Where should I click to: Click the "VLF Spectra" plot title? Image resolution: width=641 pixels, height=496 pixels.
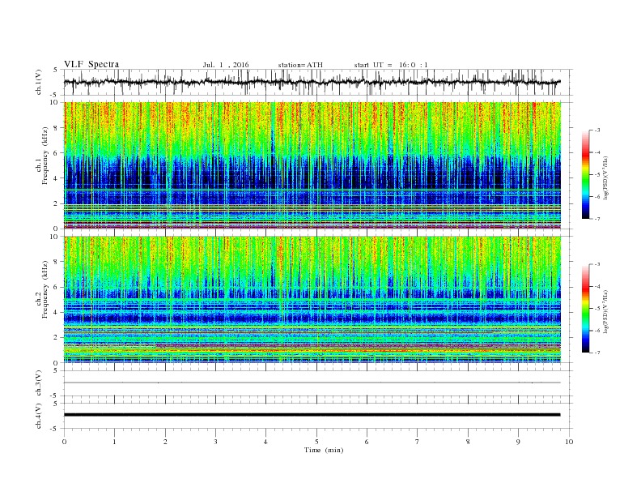pos(91,64)
